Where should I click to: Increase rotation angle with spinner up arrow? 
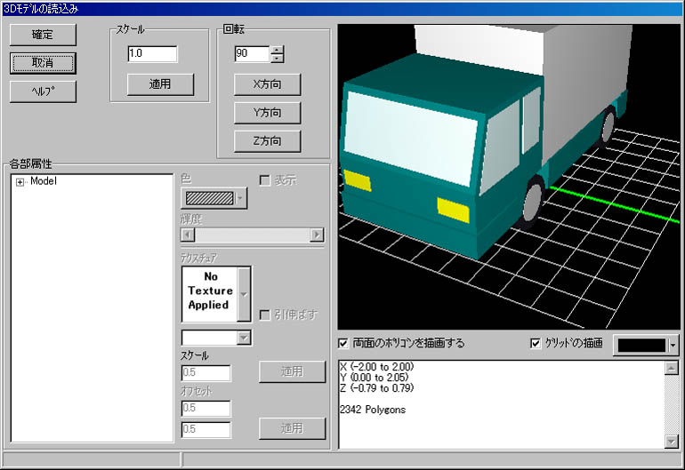tap(278, 50)
